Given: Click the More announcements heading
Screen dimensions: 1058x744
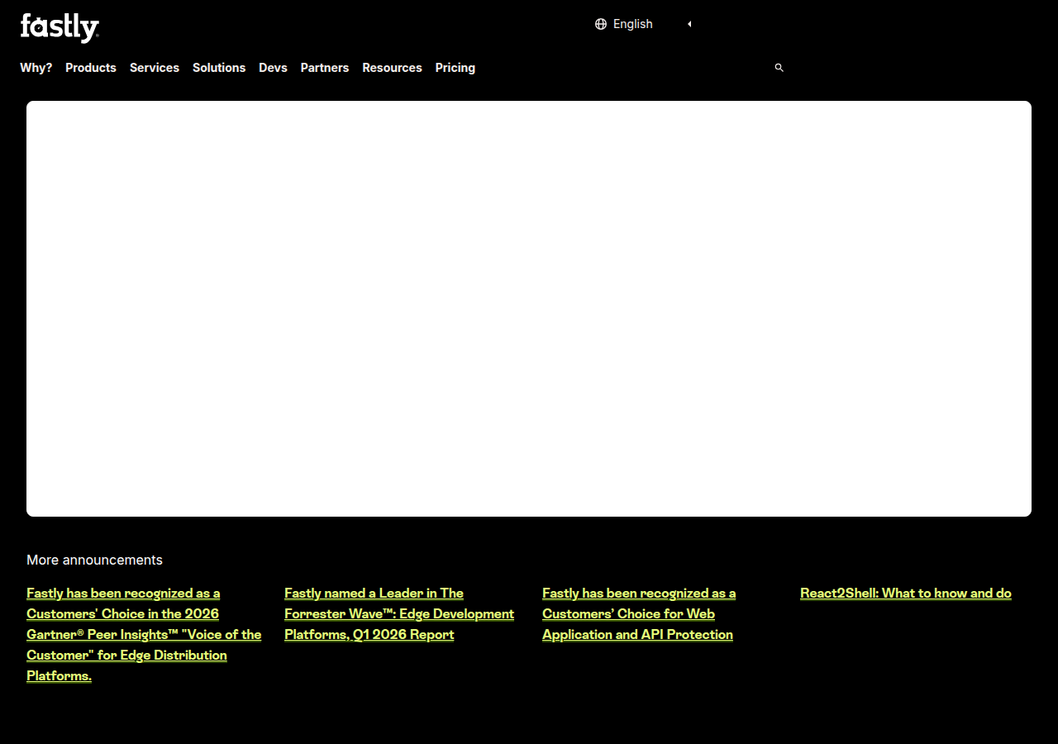Looking at the screenshot, I should point(94,560).
